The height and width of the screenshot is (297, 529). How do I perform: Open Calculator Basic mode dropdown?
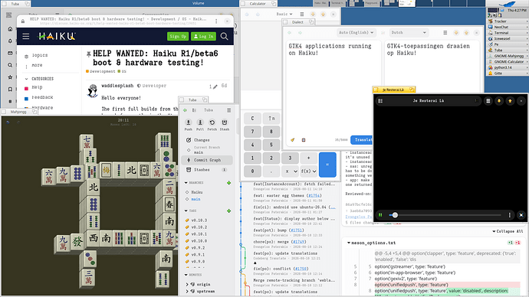[x=284, y=14]
